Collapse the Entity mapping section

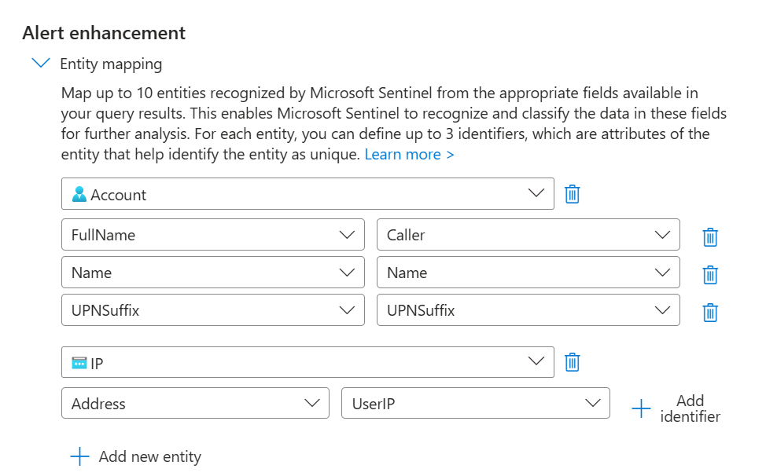(41, 63)
